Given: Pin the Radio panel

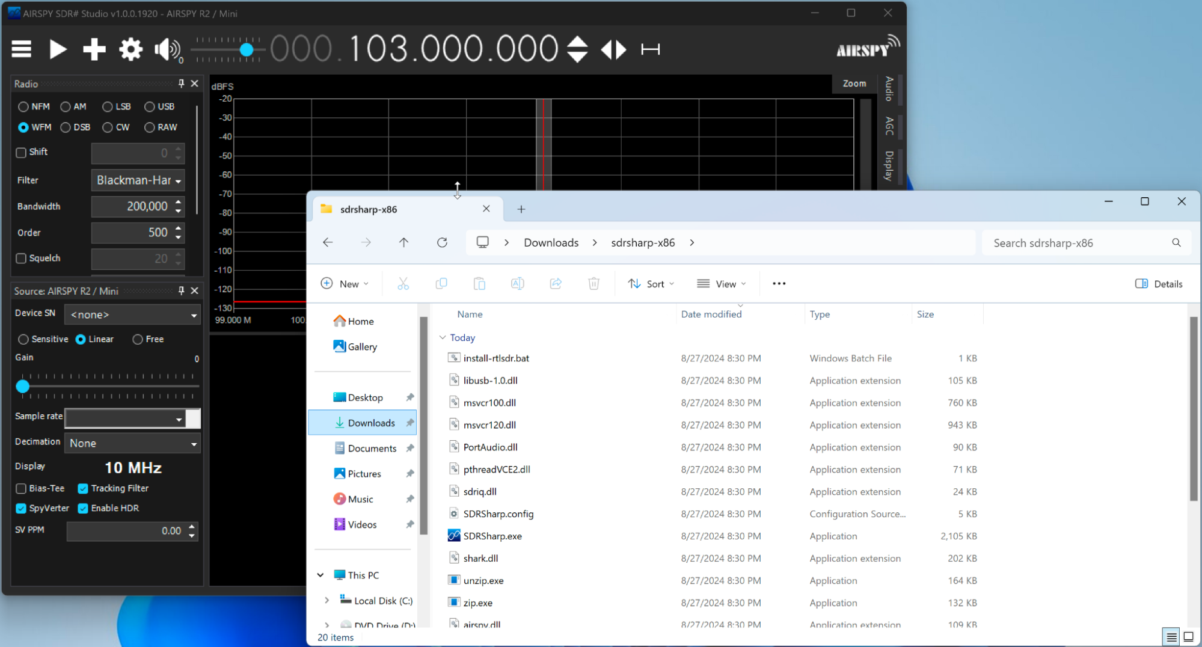Looking at the screenshot, I should (181, 84).
